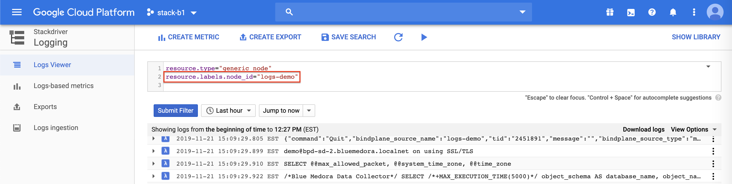Image resolution: width=732 pixels, height=184 pixels.
Task: Open notifications bell icon
Action: tap(673, 12)
